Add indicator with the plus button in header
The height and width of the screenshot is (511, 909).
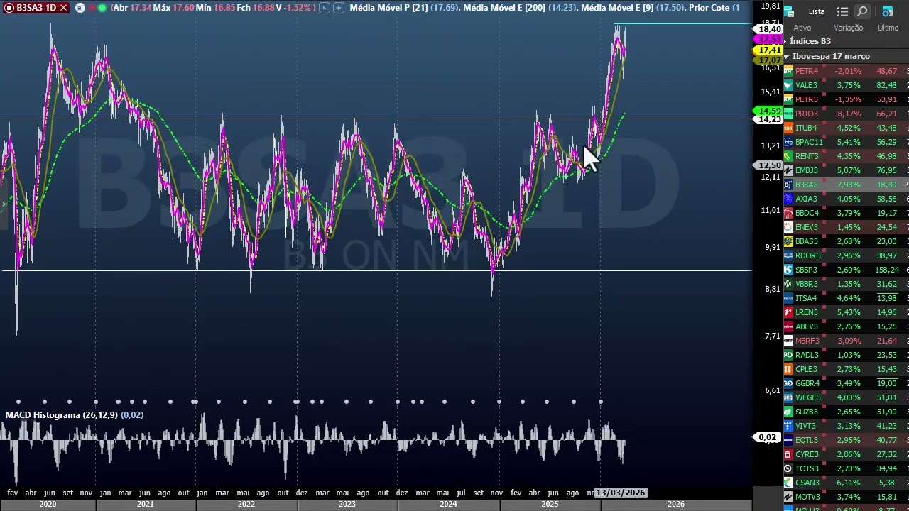click(x=339, y=7)
